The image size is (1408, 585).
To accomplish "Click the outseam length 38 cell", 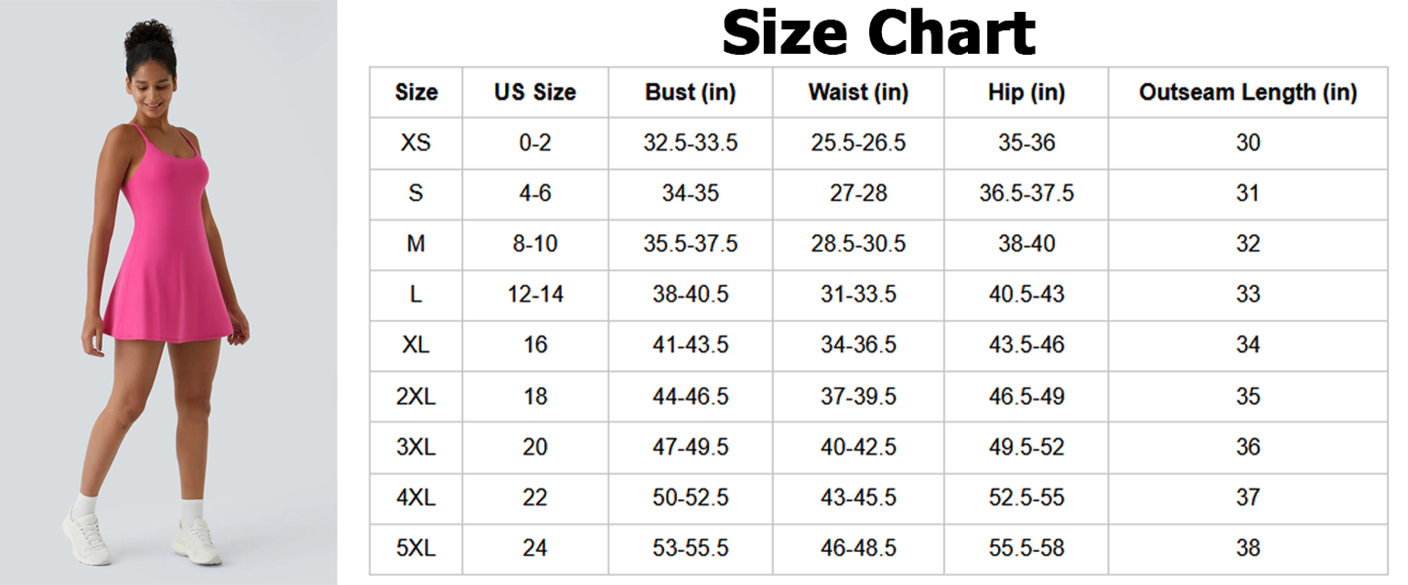I will tap(1248, 548).
